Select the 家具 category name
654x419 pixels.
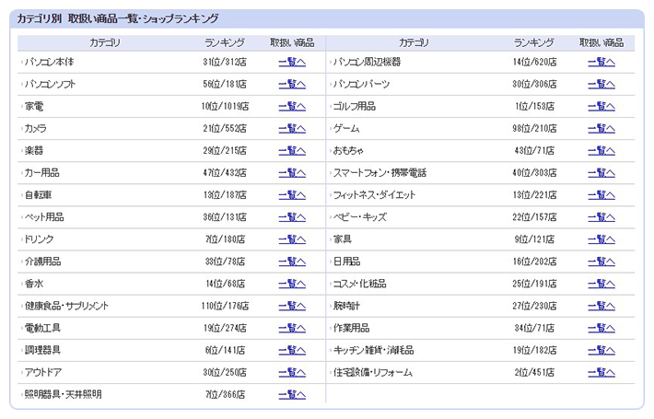click(x=343, y=239)
